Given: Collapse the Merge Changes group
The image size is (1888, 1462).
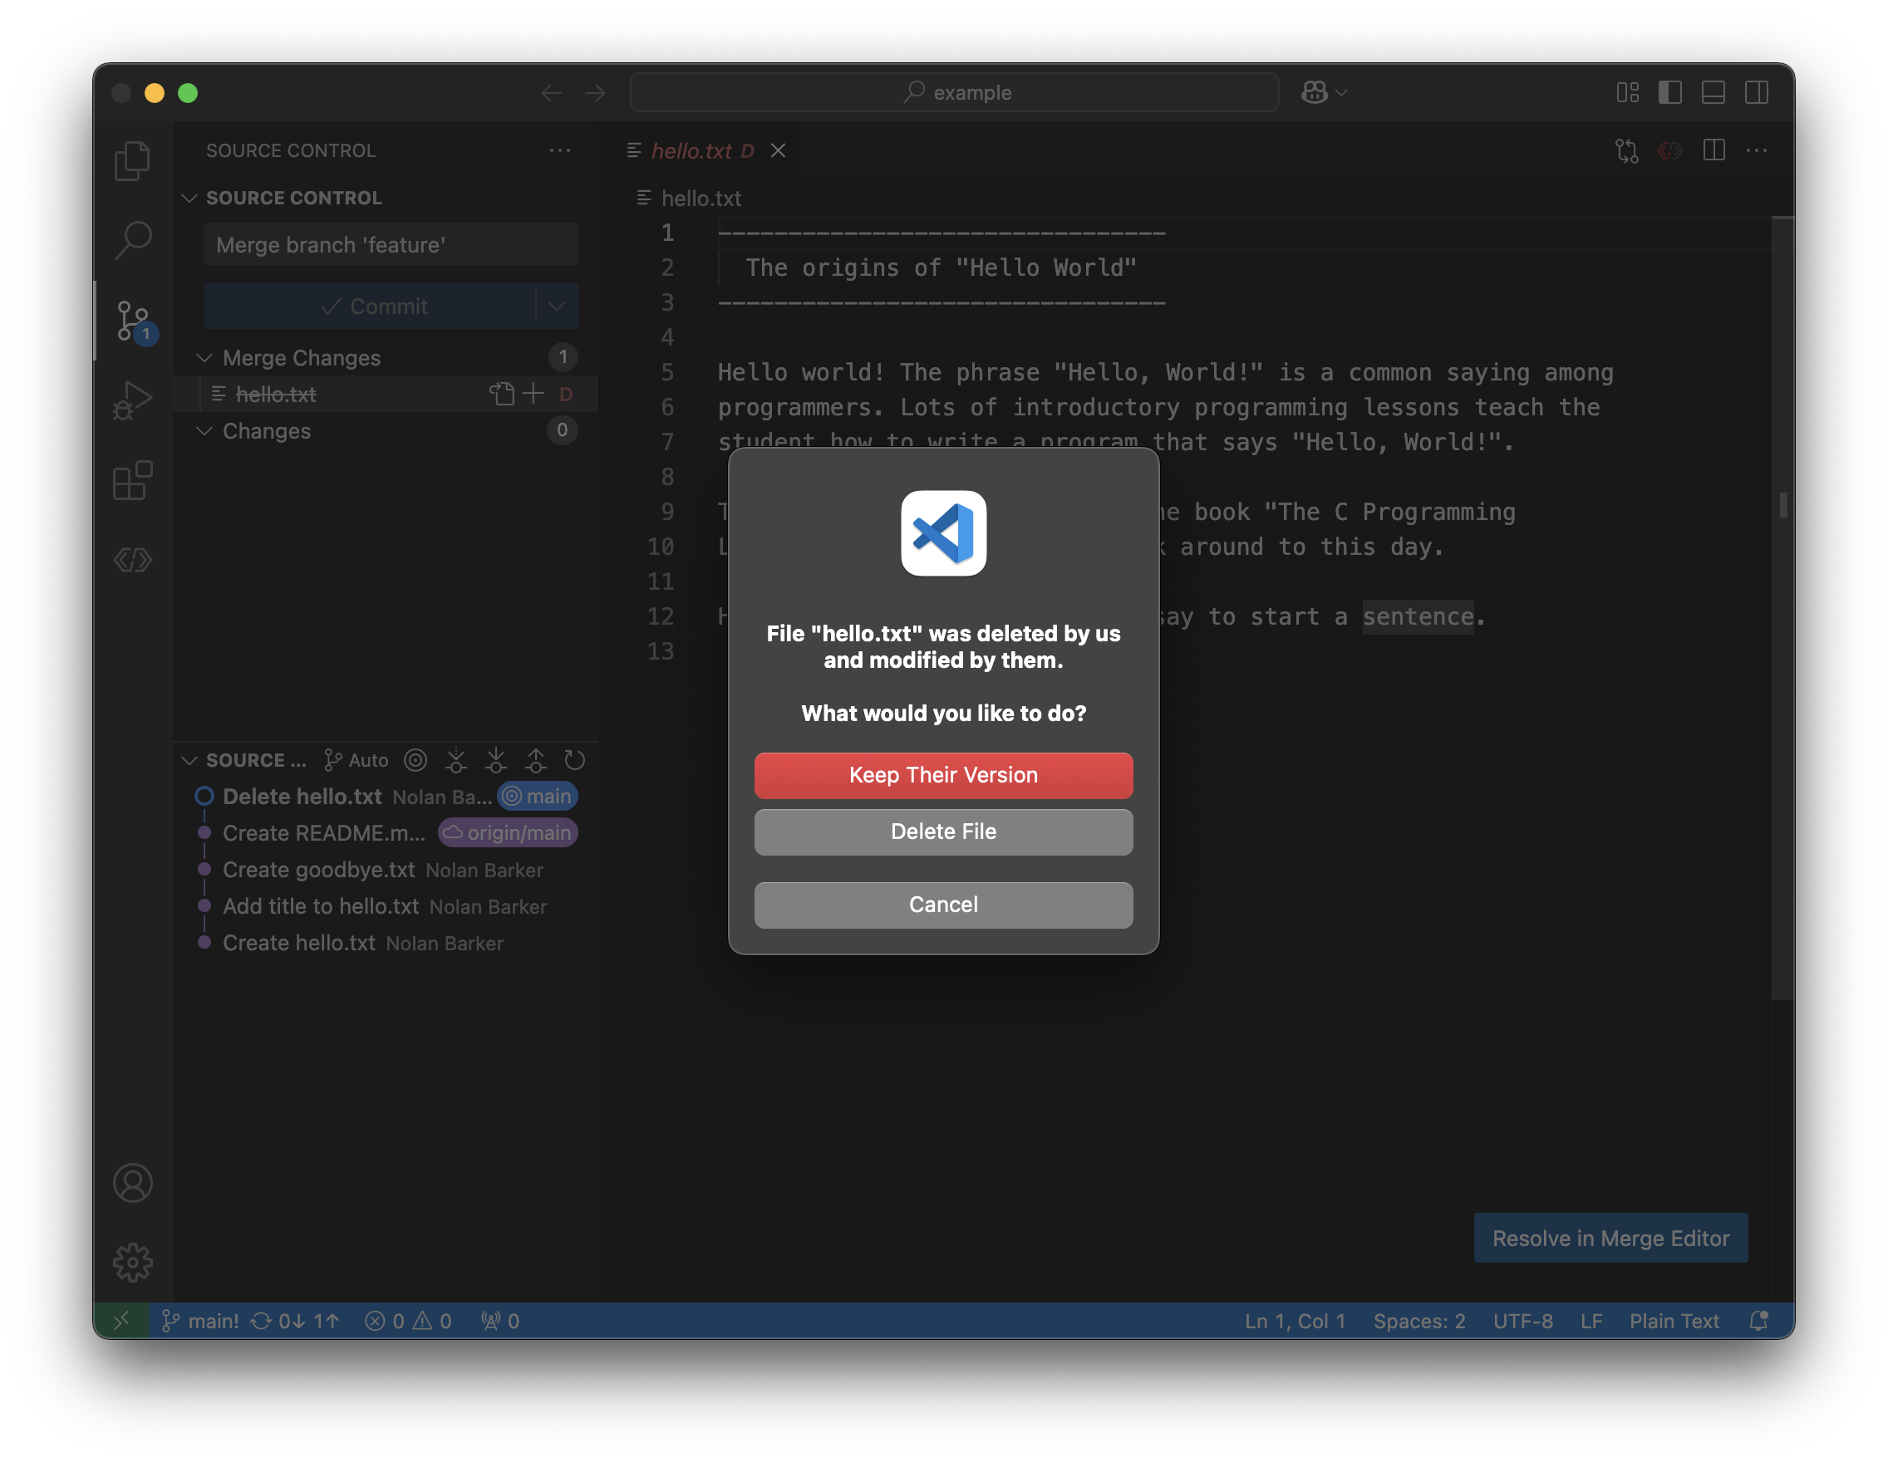Looking at the screenshot, I should [x=204, y=358].
